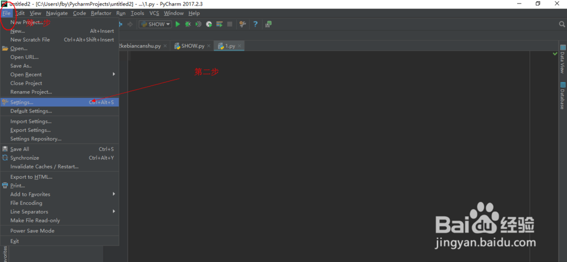Choose New... menu entry
Image resolution: width=567 pixels, height=262 pixels.
[60, 31]
